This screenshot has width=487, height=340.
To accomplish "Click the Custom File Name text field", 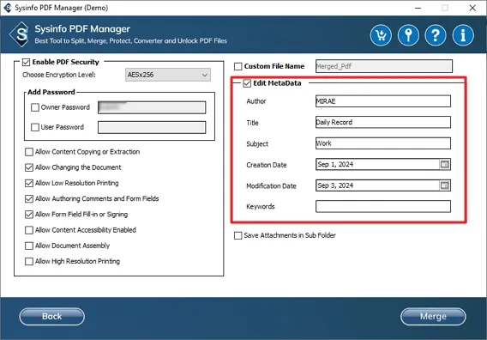I will pyautogui.click(x=384, y=66).
